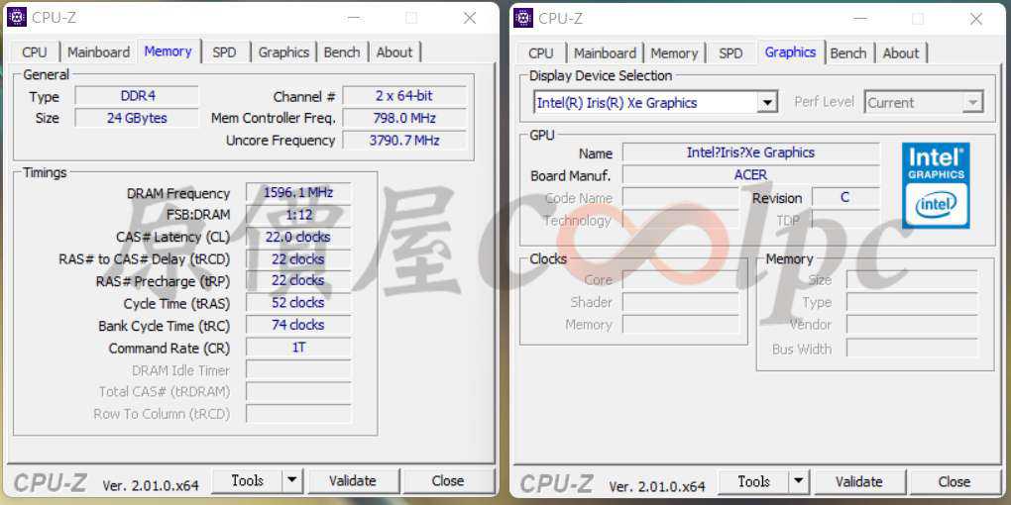
Task: Click the 52 clocks tRAS value
Action: coord(298,303)
